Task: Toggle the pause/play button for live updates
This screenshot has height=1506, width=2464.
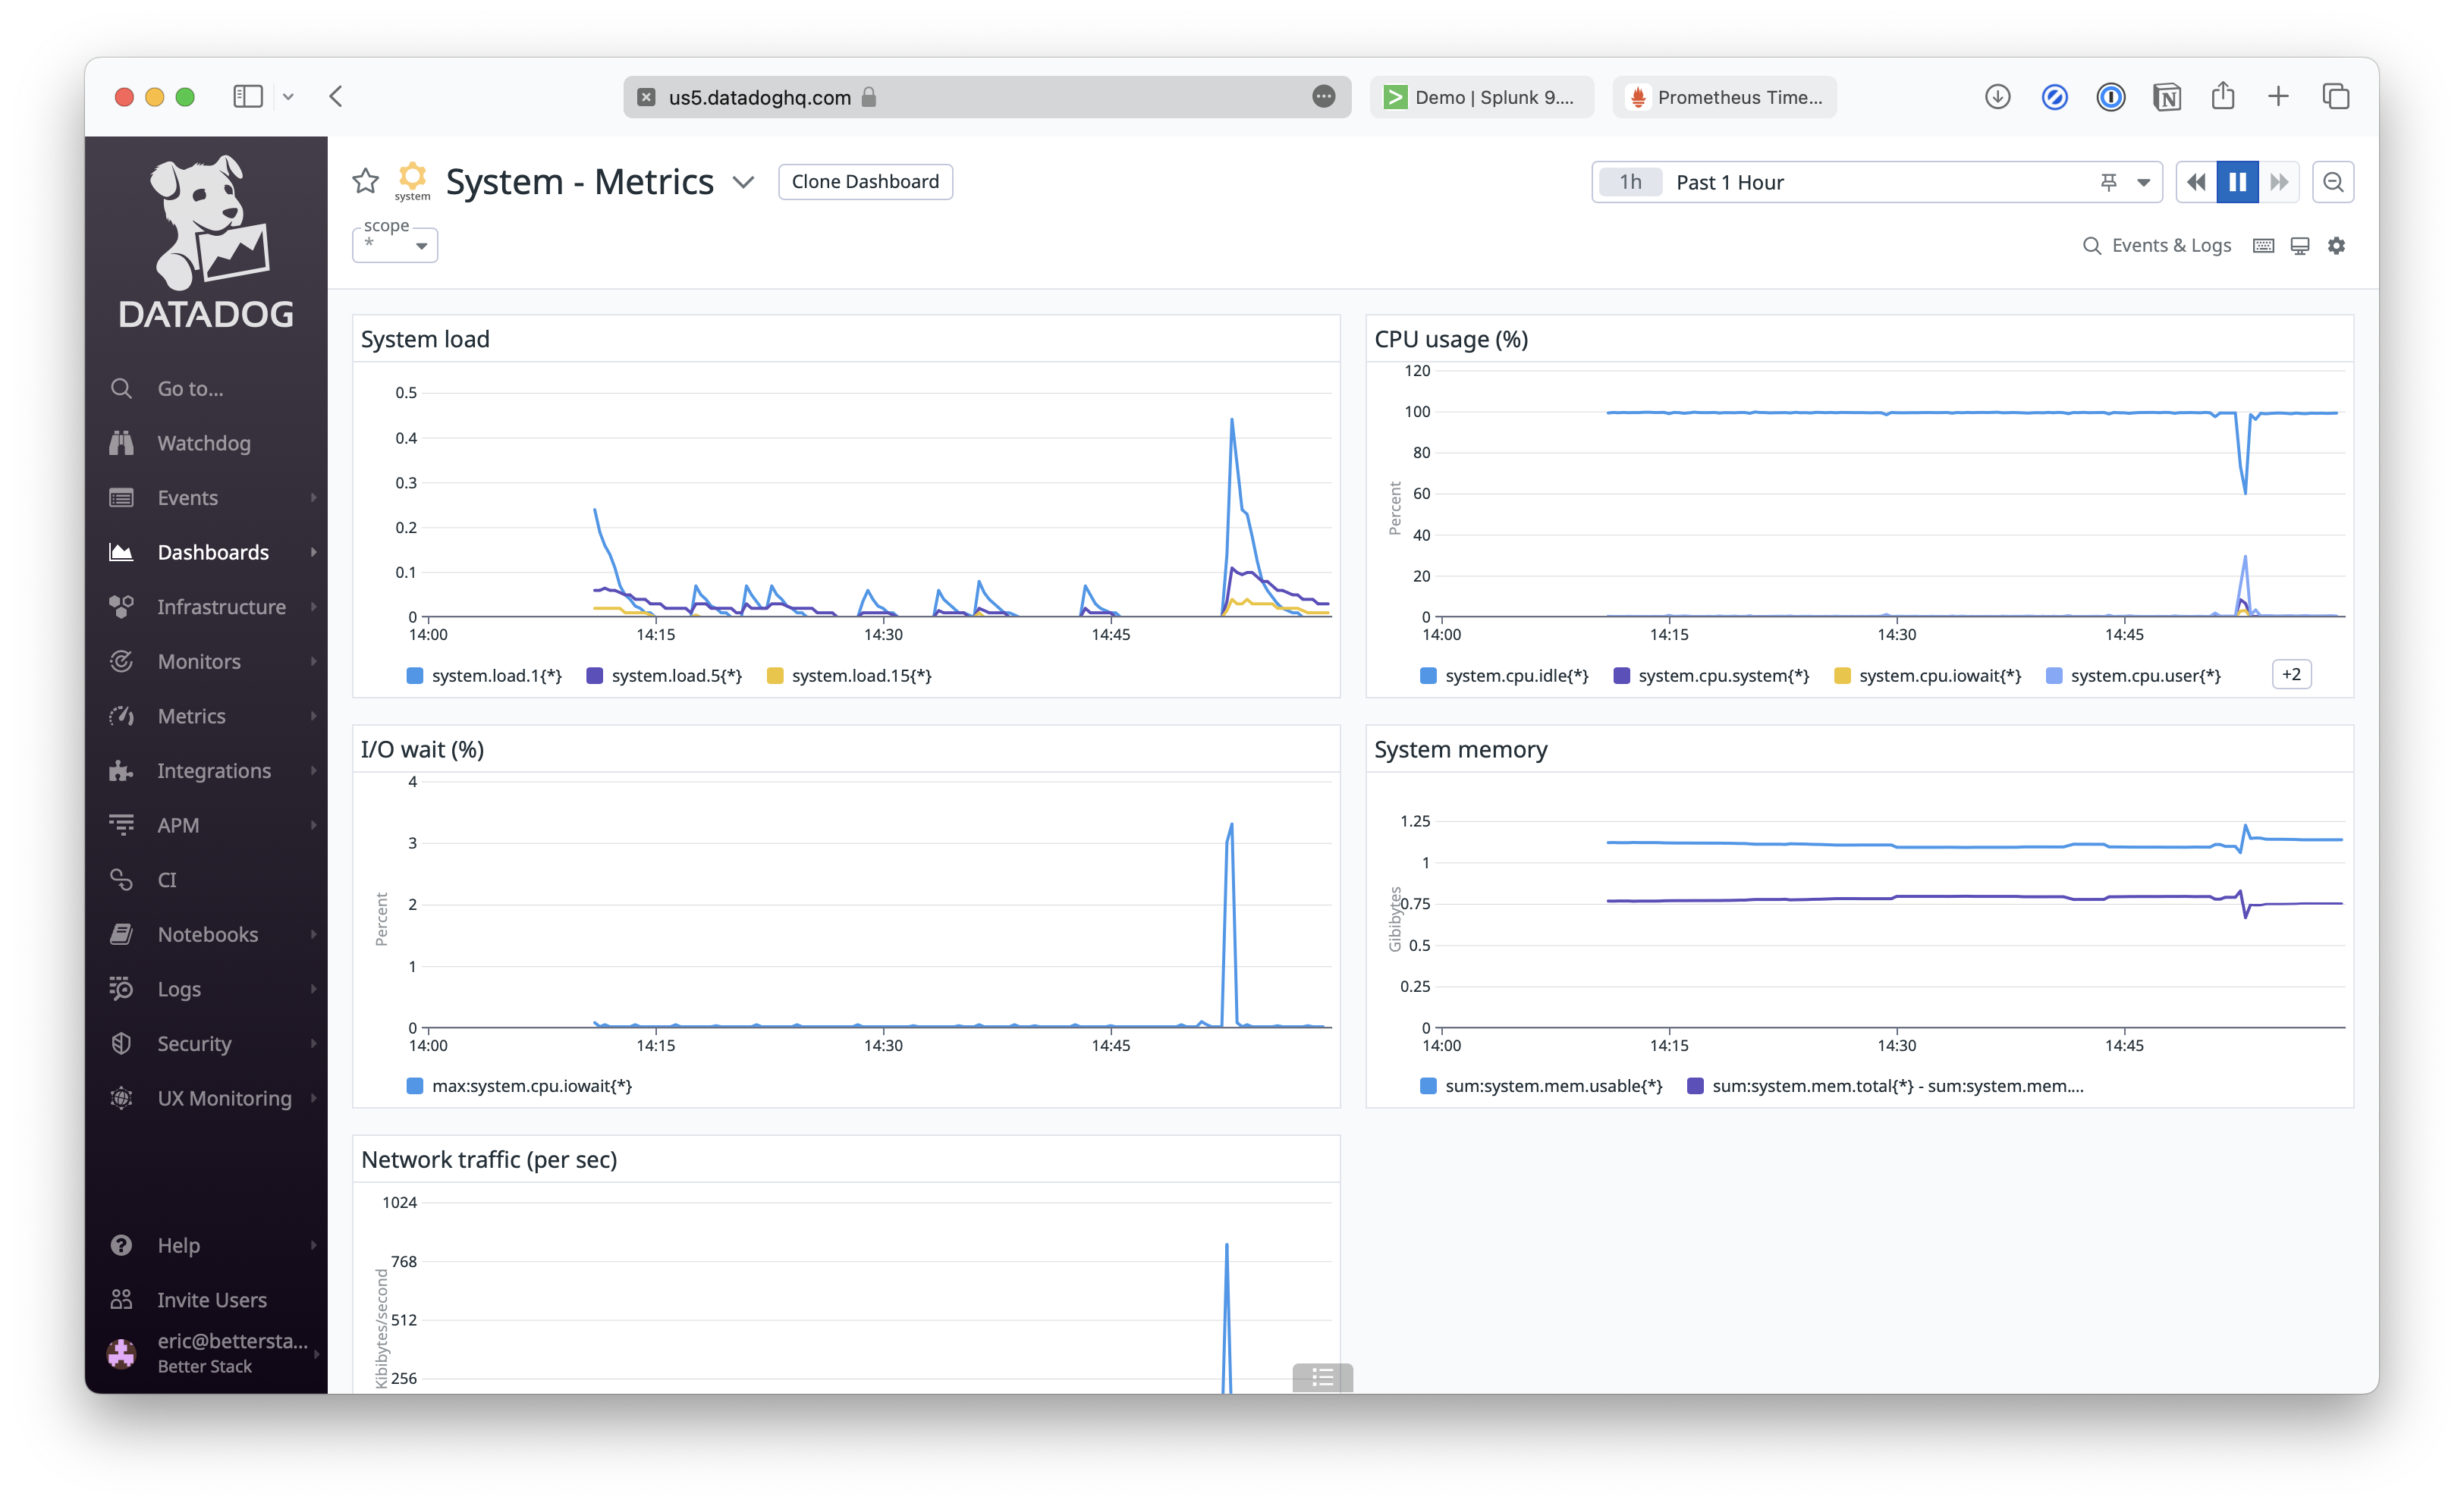Action: click(x=2239, y=181)
